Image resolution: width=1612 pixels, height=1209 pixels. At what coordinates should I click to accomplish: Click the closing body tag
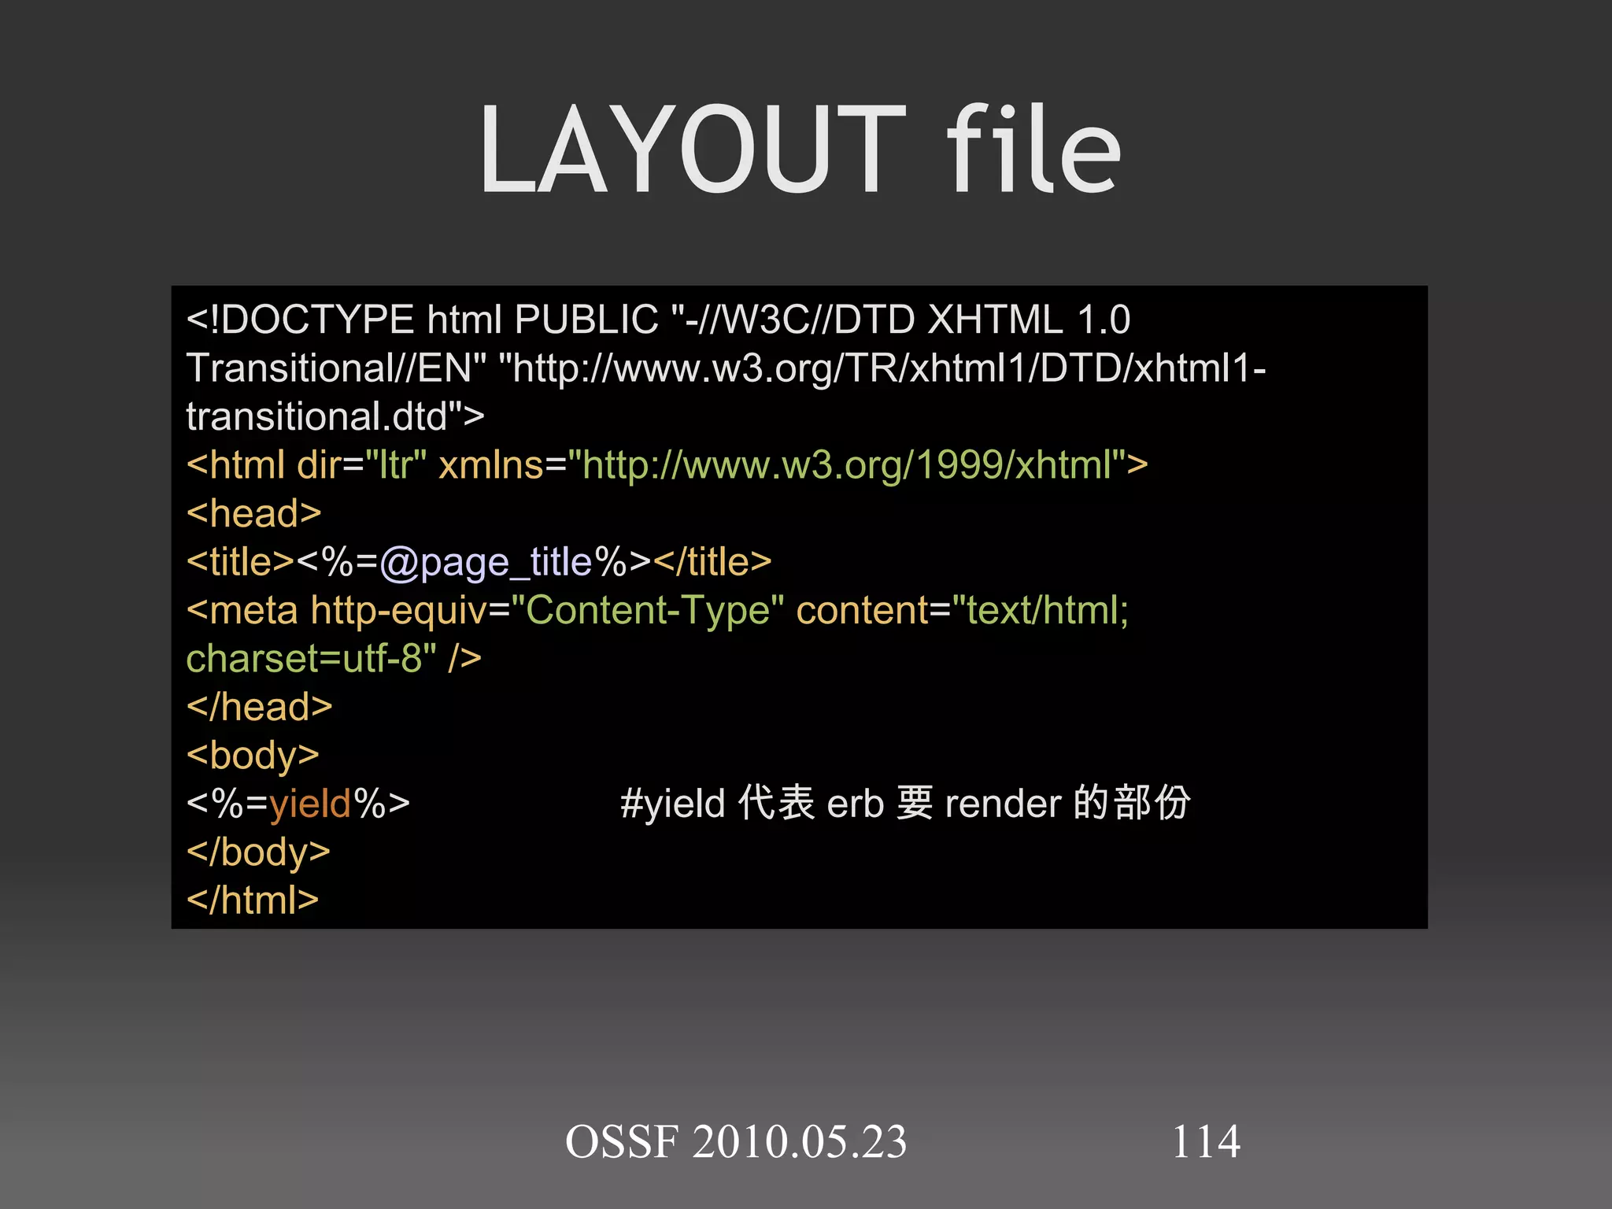258,852
